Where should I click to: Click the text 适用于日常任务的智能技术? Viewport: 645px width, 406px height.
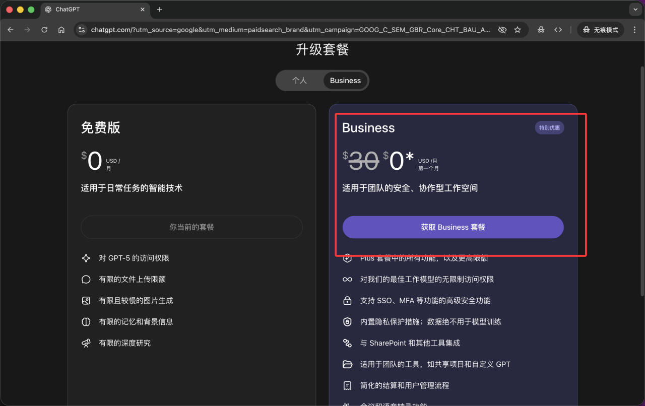pyautogui.click(x=132, y=188)
